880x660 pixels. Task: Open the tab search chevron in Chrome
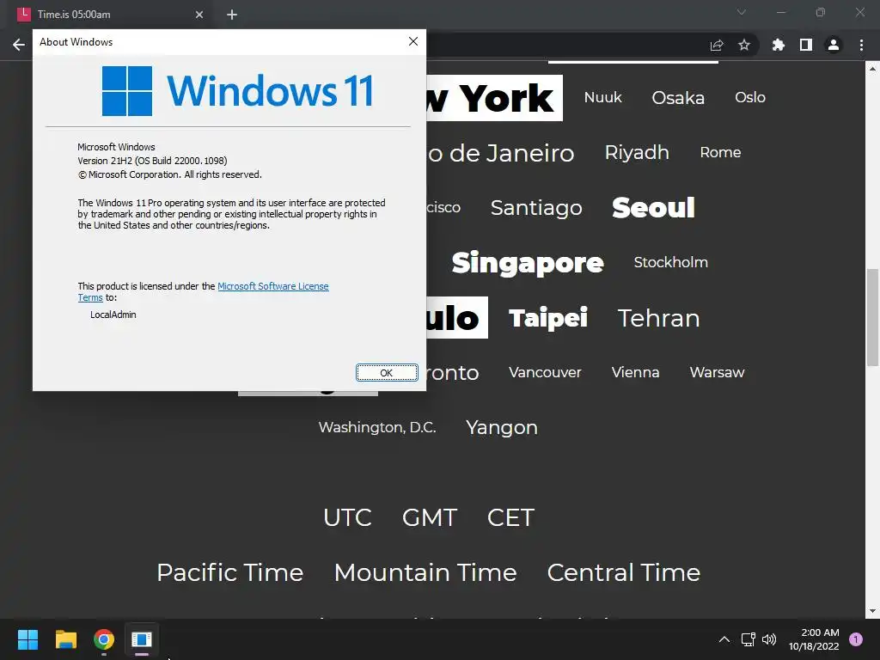click(x=742, y=12)
